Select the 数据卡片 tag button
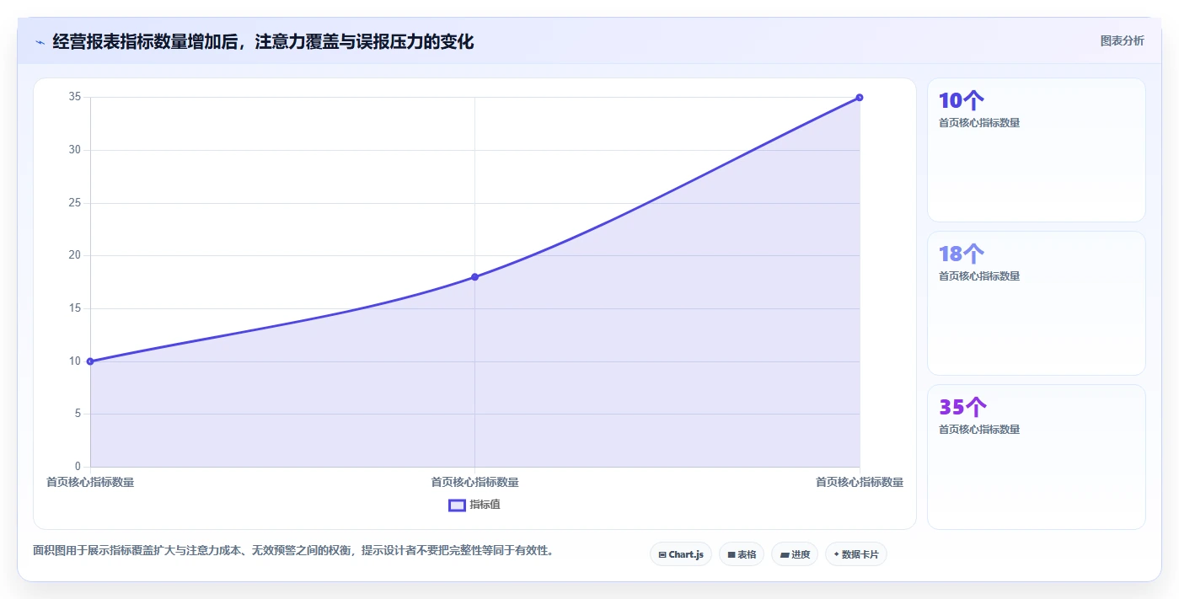Viewport: 1179px width, 599px height. tap(856, 554)
